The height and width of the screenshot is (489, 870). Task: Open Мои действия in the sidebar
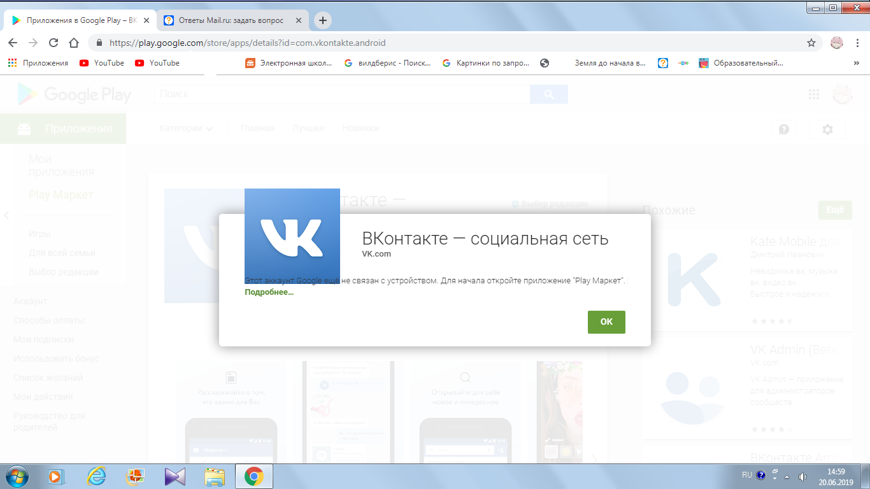click(x=43, y=397)
